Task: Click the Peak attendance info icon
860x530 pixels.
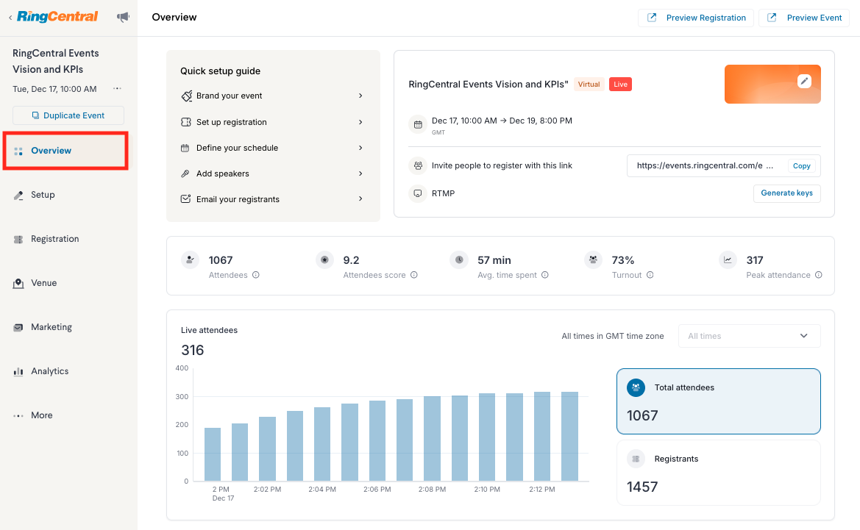Action: pos(818,275)
